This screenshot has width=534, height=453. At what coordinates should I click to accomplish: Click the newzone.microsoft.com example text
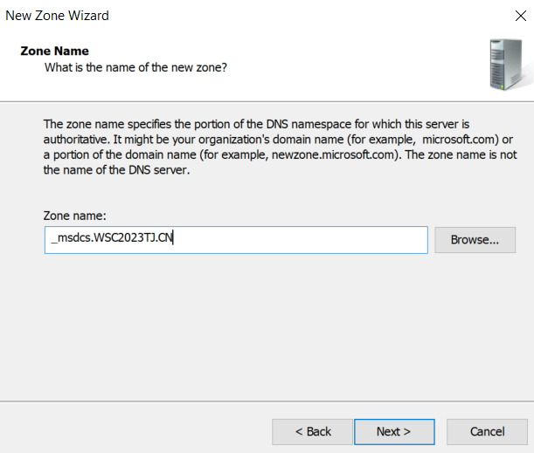tap(333, 154)
